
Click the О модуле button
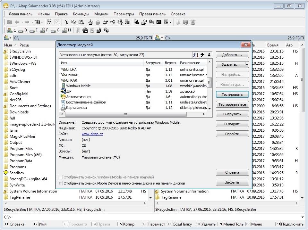click(232, 124)
